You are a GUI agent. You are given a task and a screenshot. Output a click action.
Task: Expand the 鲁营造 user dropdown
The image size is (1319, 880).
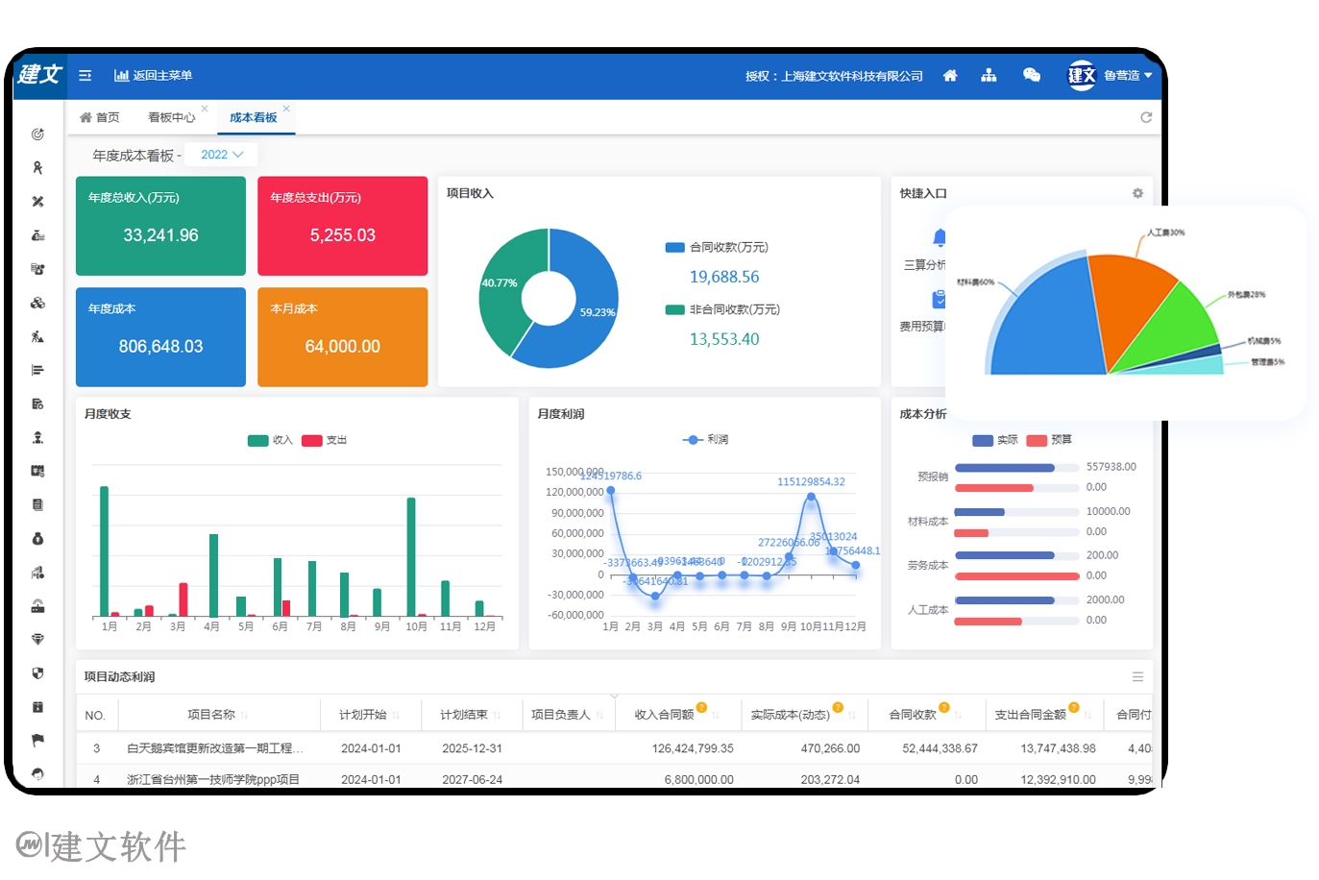pos(1128,75)
